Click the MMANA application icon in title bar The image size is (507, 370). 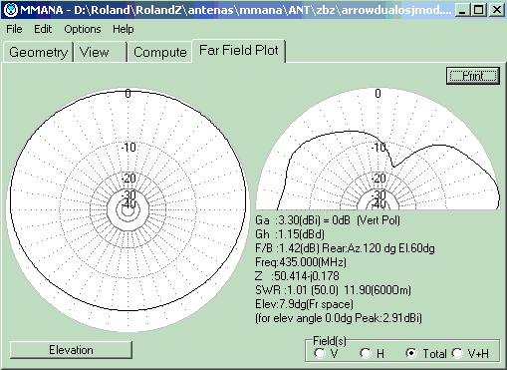pos(11,10)
